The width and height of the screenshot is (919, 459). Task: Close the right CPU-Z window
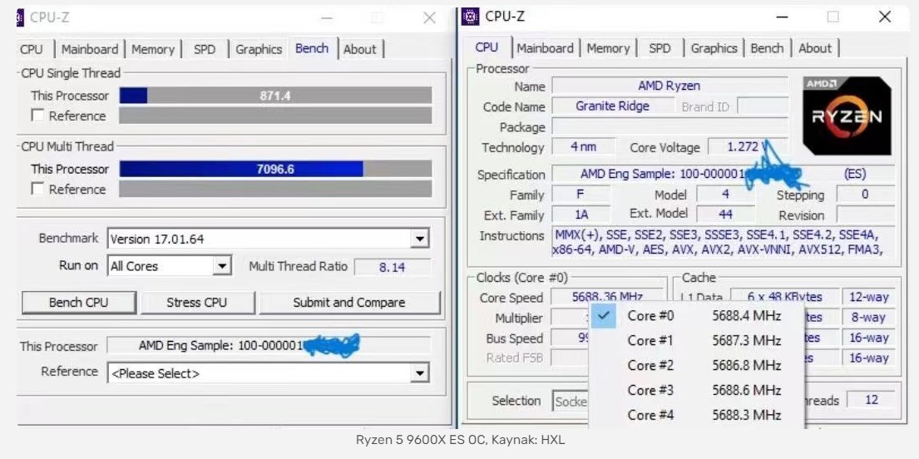885,17
